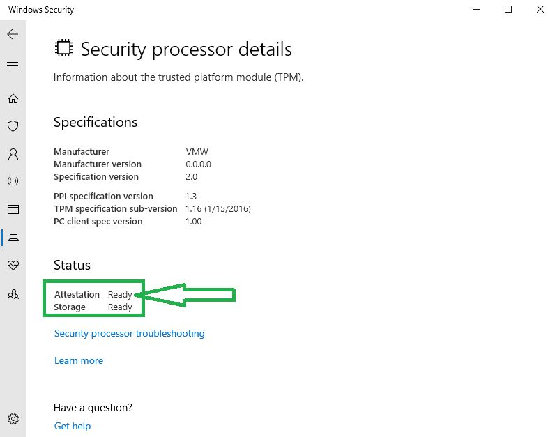Open Settings gear icon in sidebar
The height and width of the screenshot is (437, 548).
(x=13, y=419)
